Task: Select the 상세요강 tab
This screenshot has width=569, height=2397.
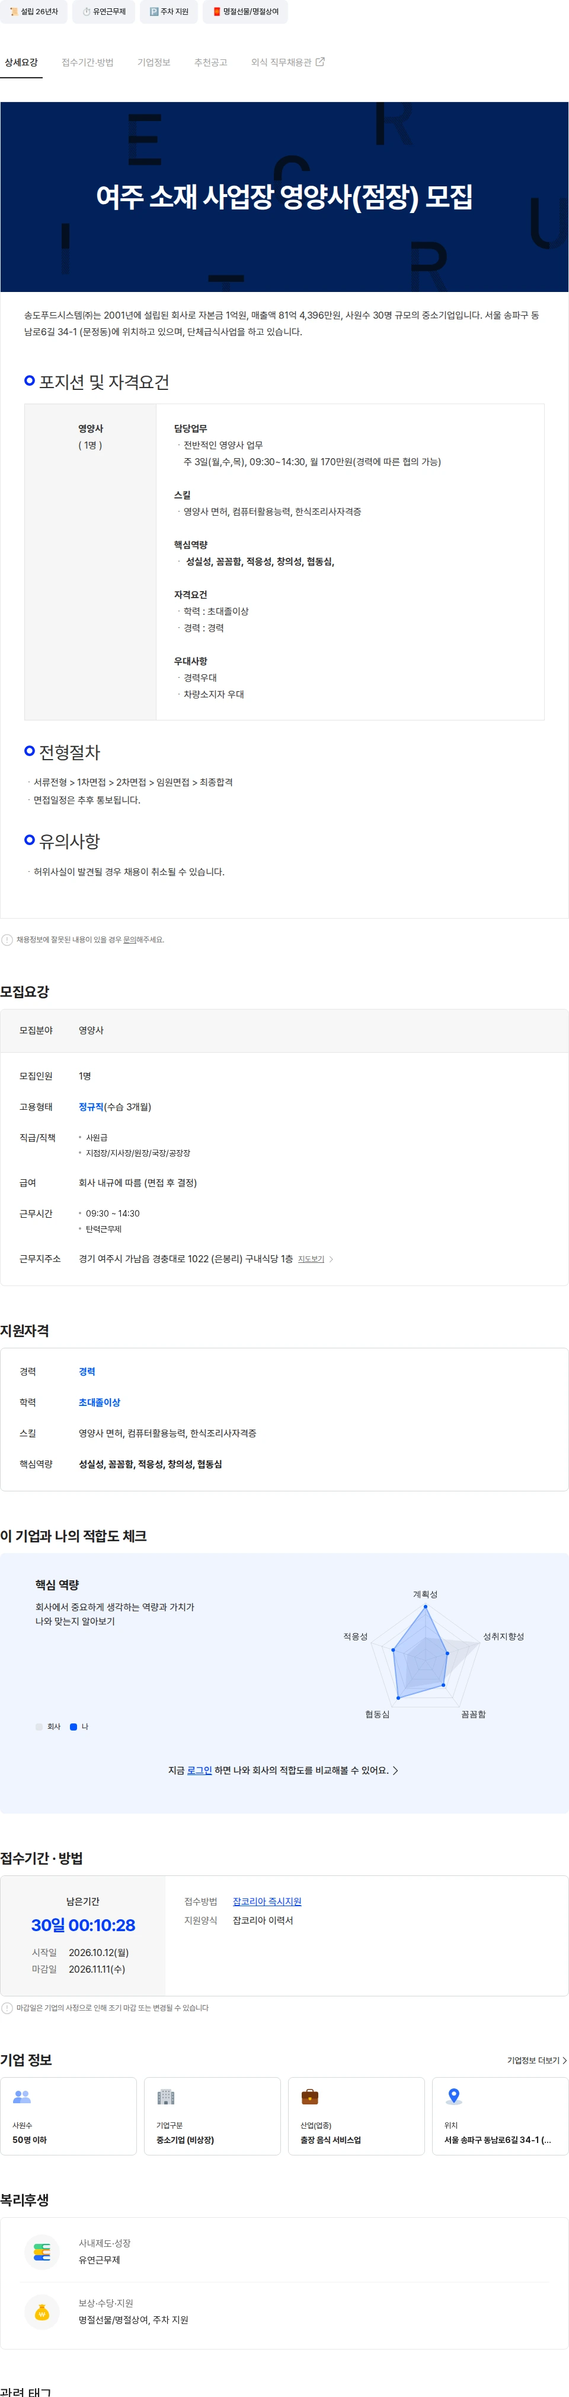Action: 21,62
